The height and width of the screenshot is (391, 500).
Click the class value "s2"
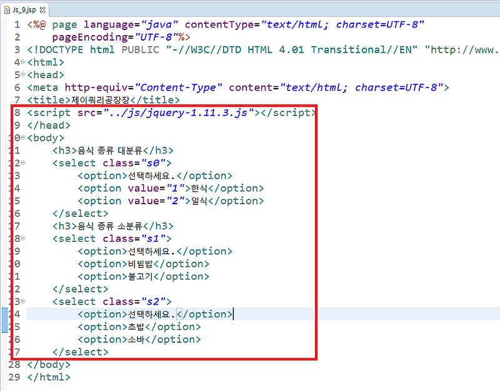coord(152,302)
